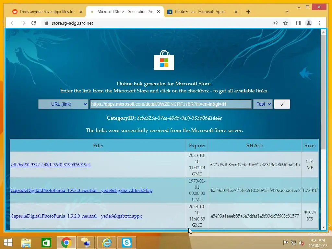Open Skype from the taskbar
Screen dimensions: 332x249
(x=127, y=243)
